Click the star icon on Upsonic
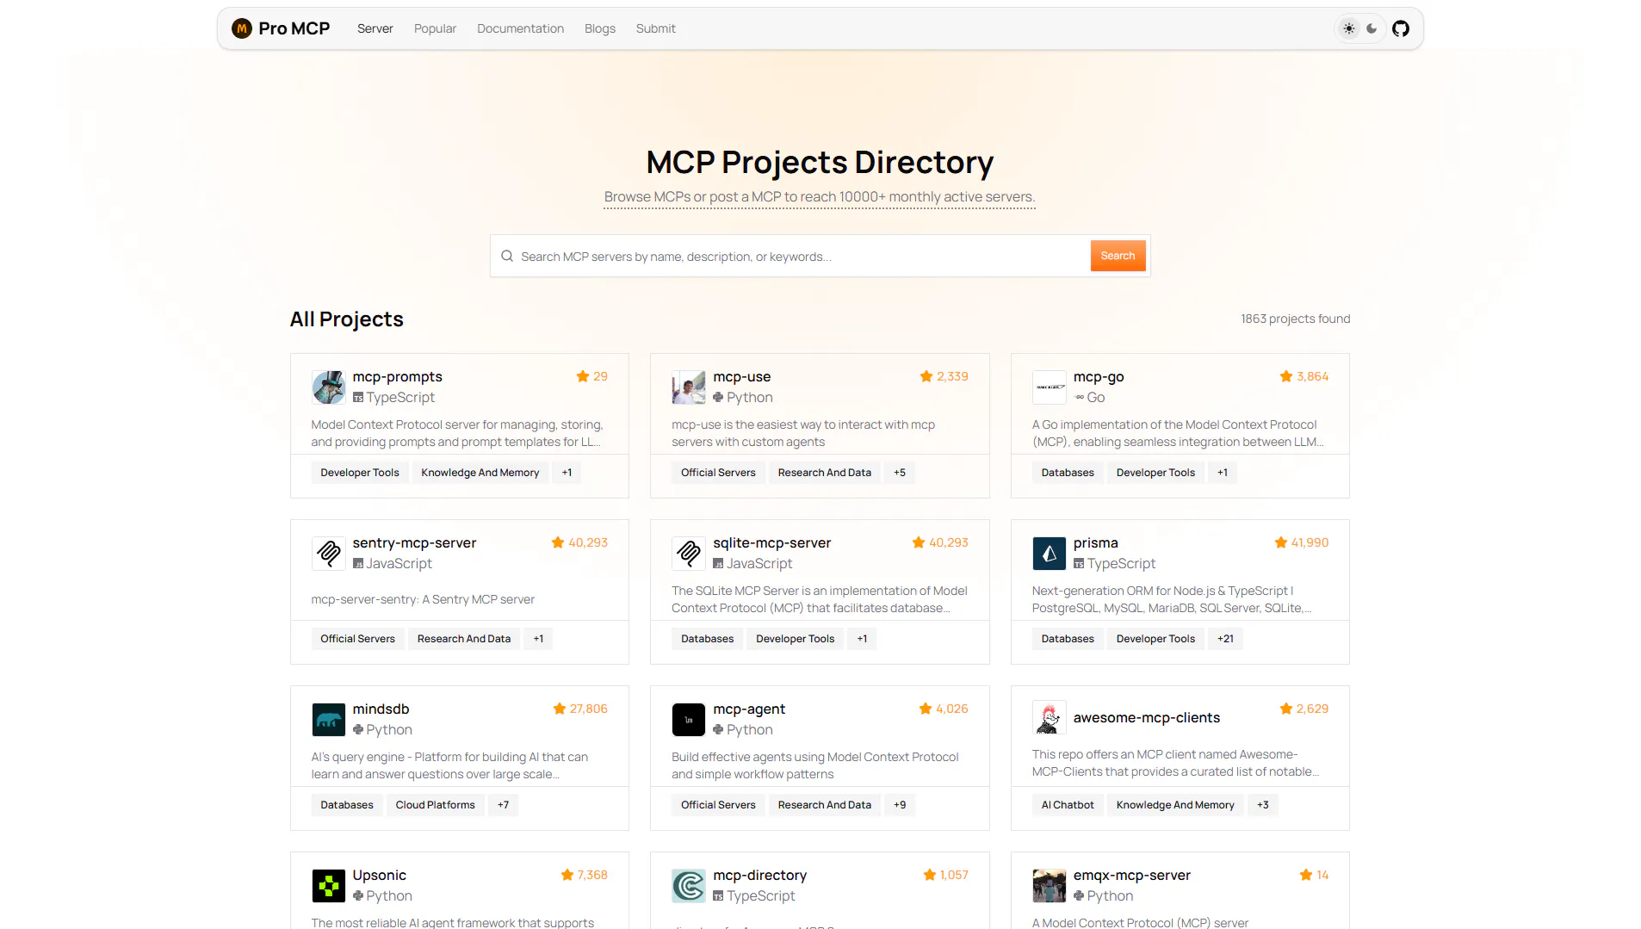This screenshot has width=1641, height=929. click(567, 875)
